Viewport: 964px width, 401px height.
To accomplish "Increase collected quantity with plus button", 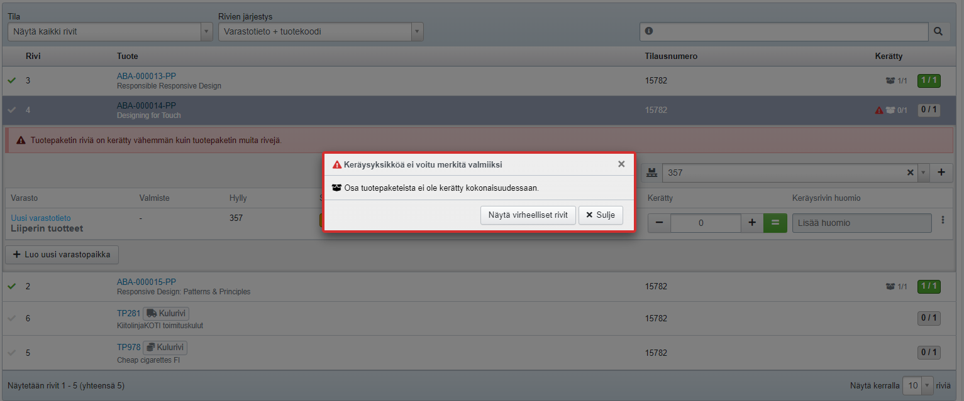I will (752, 223).
